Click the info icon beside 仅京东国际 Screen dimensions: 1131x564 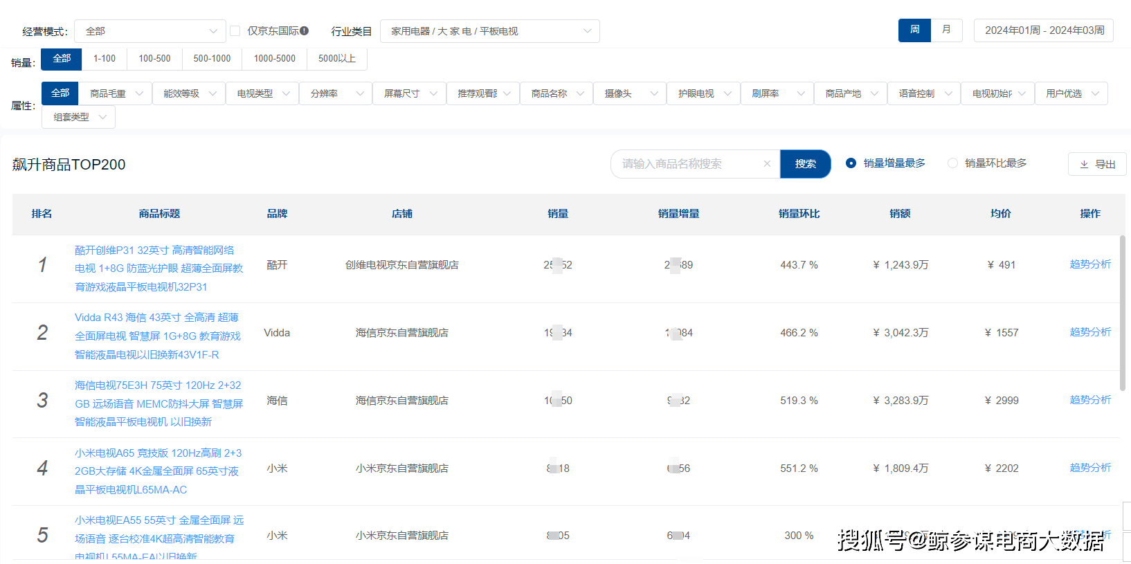tap(305, 30)
